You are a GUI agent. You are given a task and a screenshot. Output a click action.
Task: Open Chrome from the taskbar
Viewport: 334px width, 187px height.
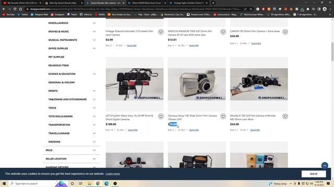(98, 183)
